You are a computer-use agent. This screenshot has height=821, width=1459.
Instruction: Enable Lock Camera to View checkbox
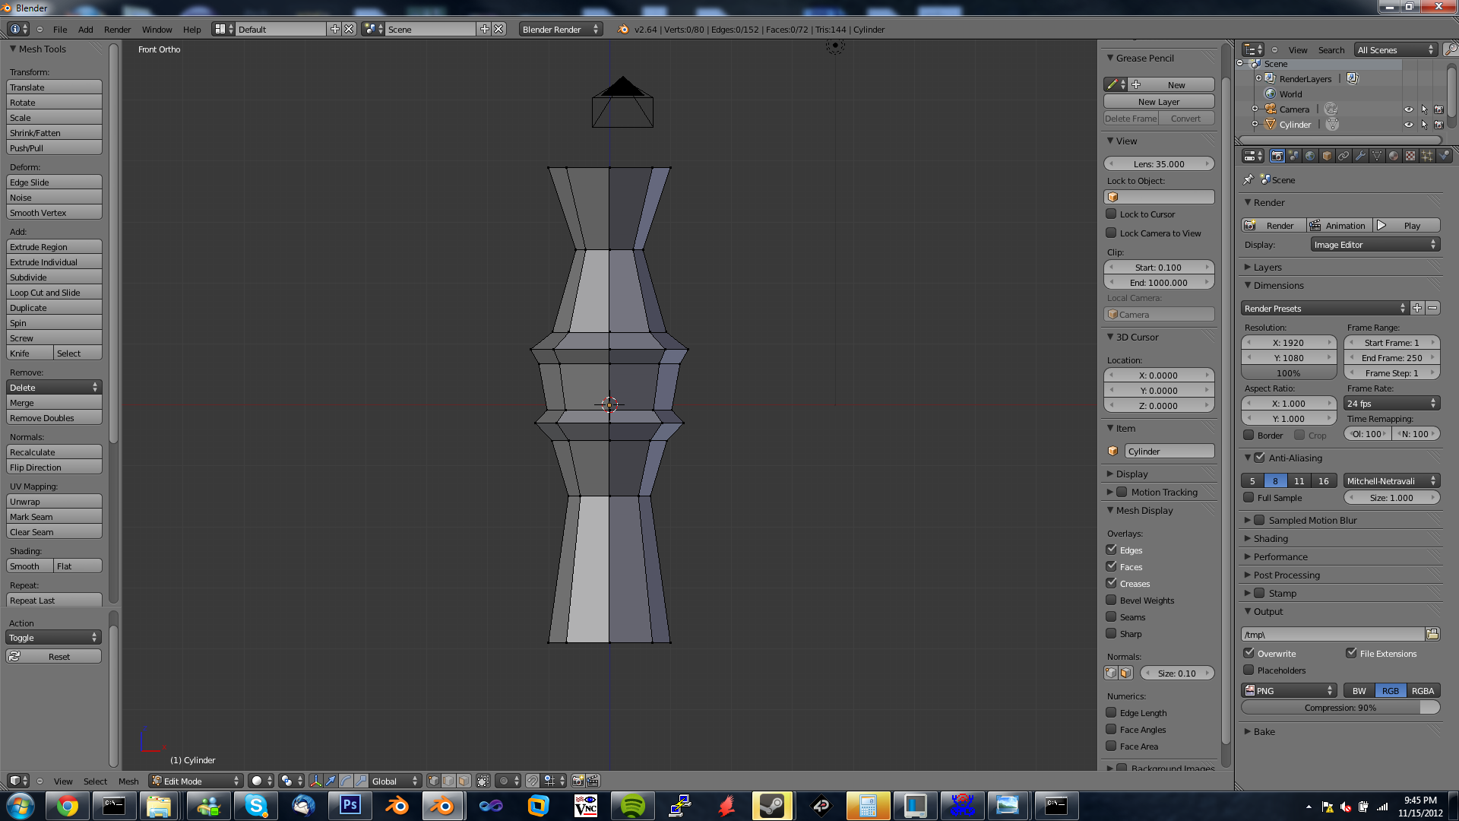[x=1111, y=233]
